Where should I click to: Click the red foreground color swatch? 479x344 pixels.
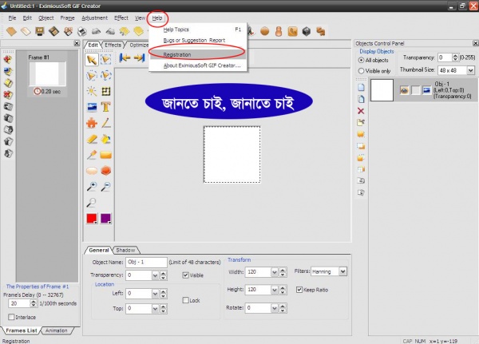click(x=92, y=219)
